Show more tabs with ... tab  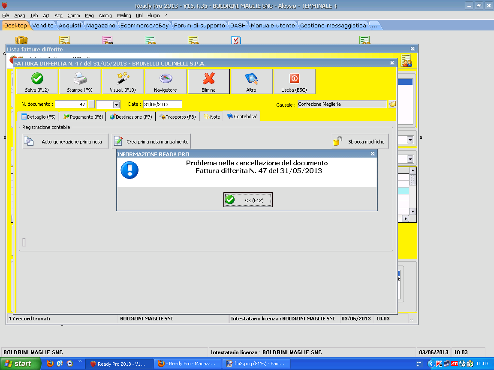(375, 26)
